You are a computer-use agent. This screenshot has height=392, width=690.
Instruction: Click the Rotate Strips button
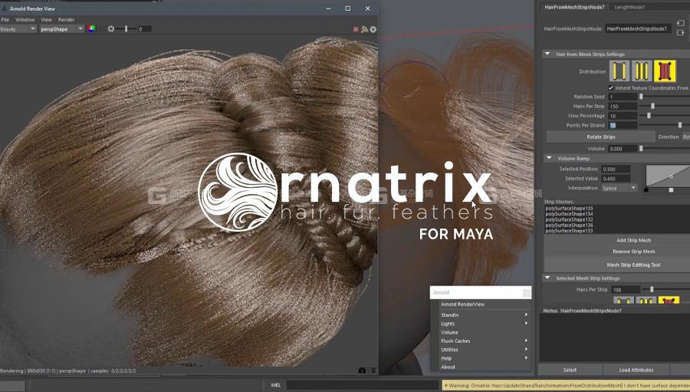coord(601,137)
